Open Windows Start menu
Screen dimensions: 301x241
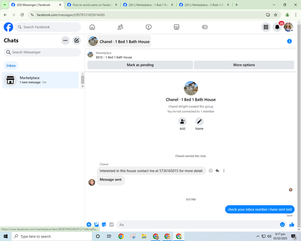coord(5,236)
